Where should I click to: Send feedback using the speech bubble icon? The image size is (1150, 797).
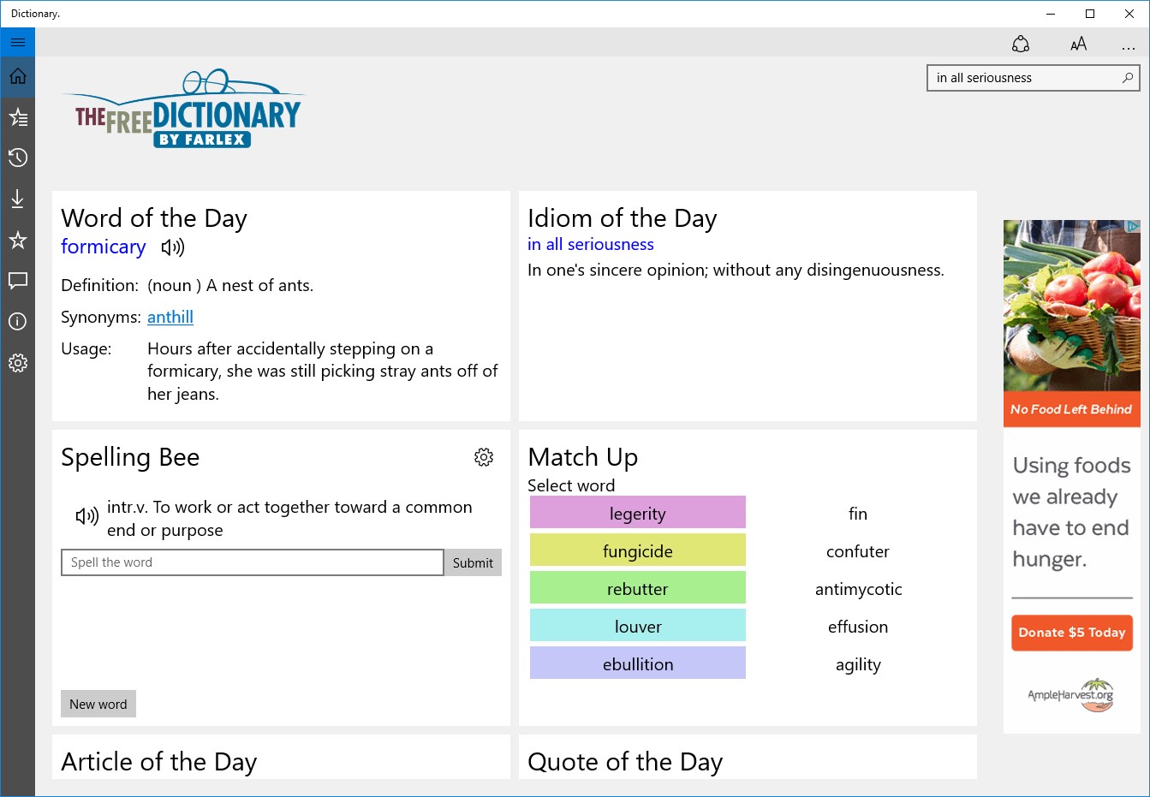(x=17, y=281)
